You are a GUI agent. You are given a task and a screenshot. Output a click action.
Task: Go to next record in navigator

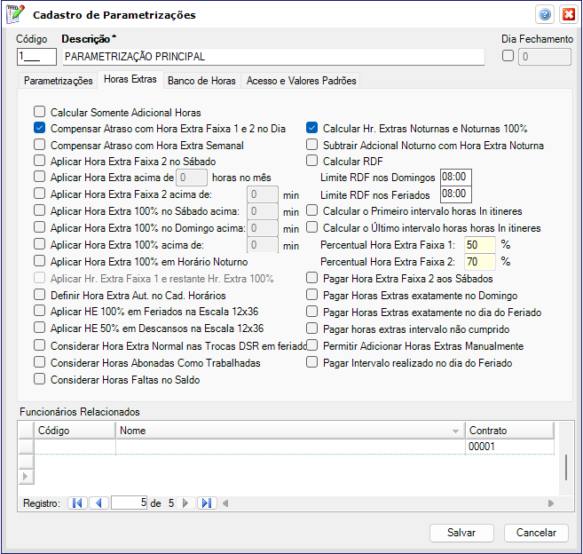click(185, 503)
